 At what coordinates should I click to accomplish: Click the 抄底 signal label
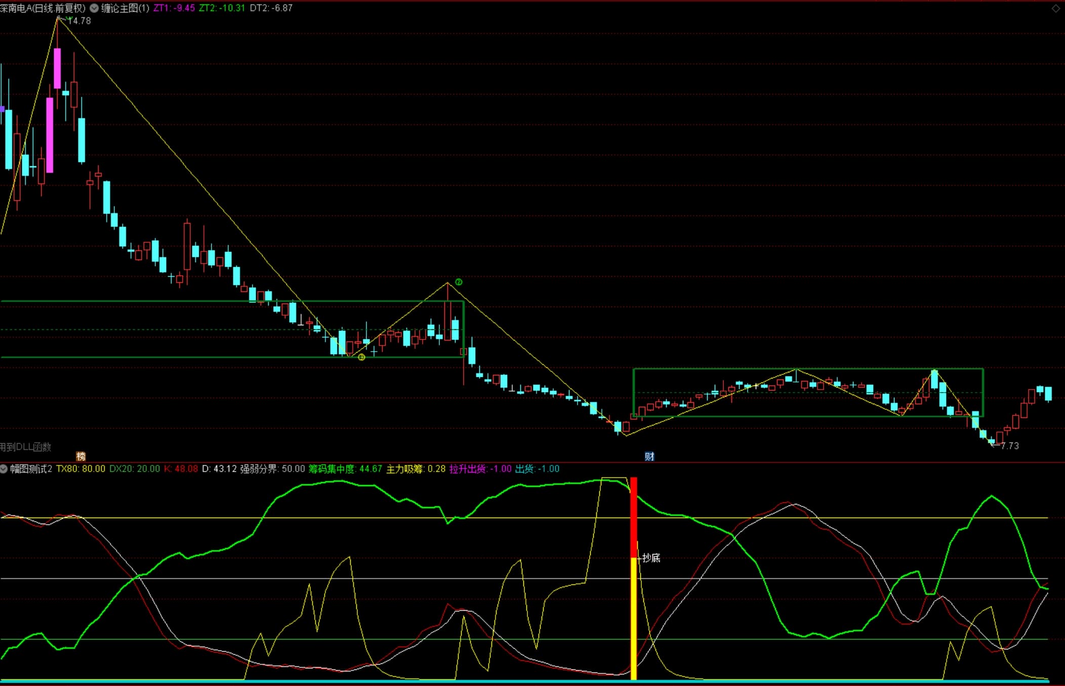click(651, 558)
